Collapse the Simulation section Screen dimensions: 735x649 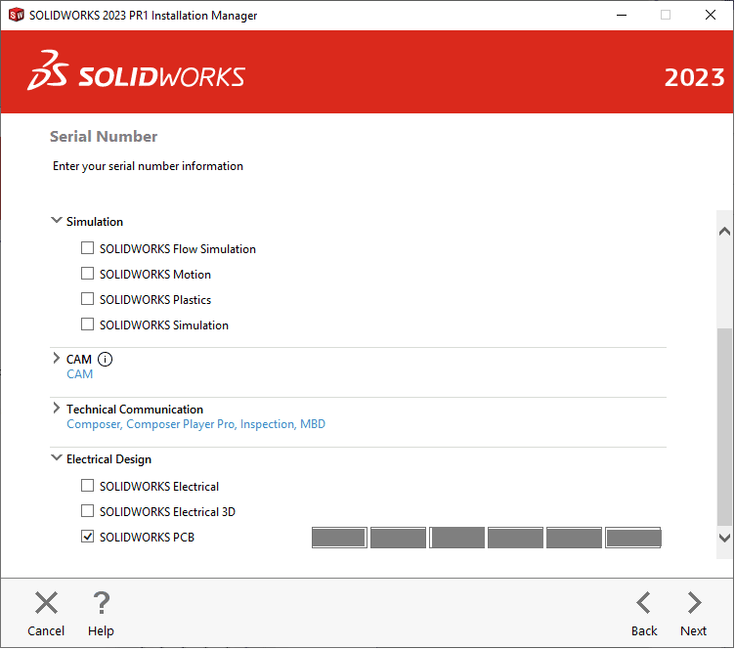(57, 220)
